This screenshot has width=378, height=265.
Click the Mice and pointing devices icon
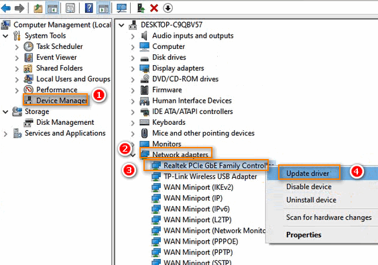[x=144, y=133]
